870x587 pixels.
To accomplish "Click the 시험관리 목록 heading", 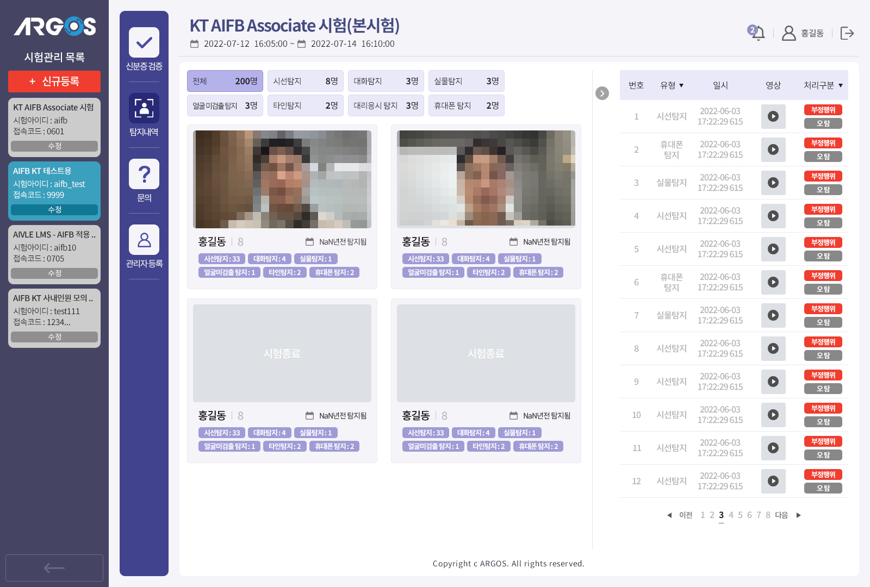I will (x=54, y=57).
